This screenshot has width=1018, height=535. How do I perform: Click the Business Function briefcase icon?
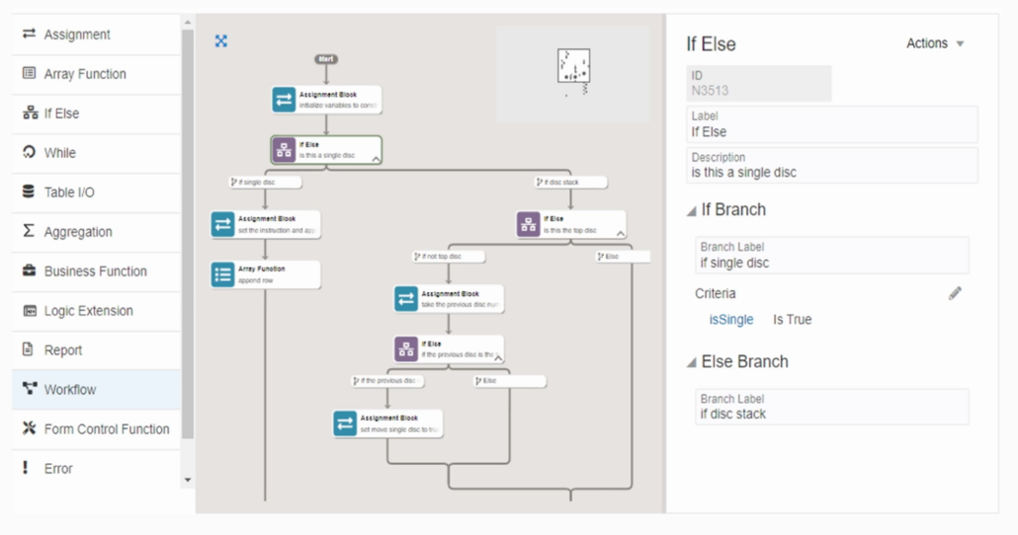click(30, 270)
